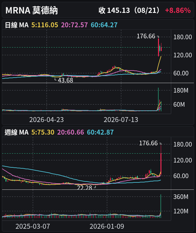
Task: Click weekly MA value 60:42.87
Action: tap(100, 132)
